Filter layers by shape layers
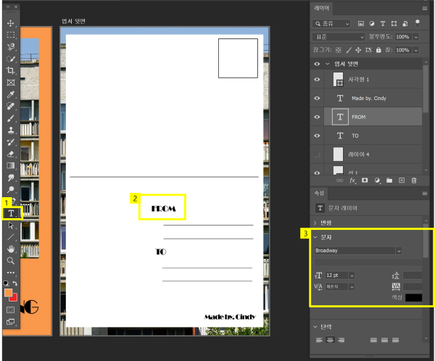Viewport: 435px width, 361px height. click(x=394, y=24)
